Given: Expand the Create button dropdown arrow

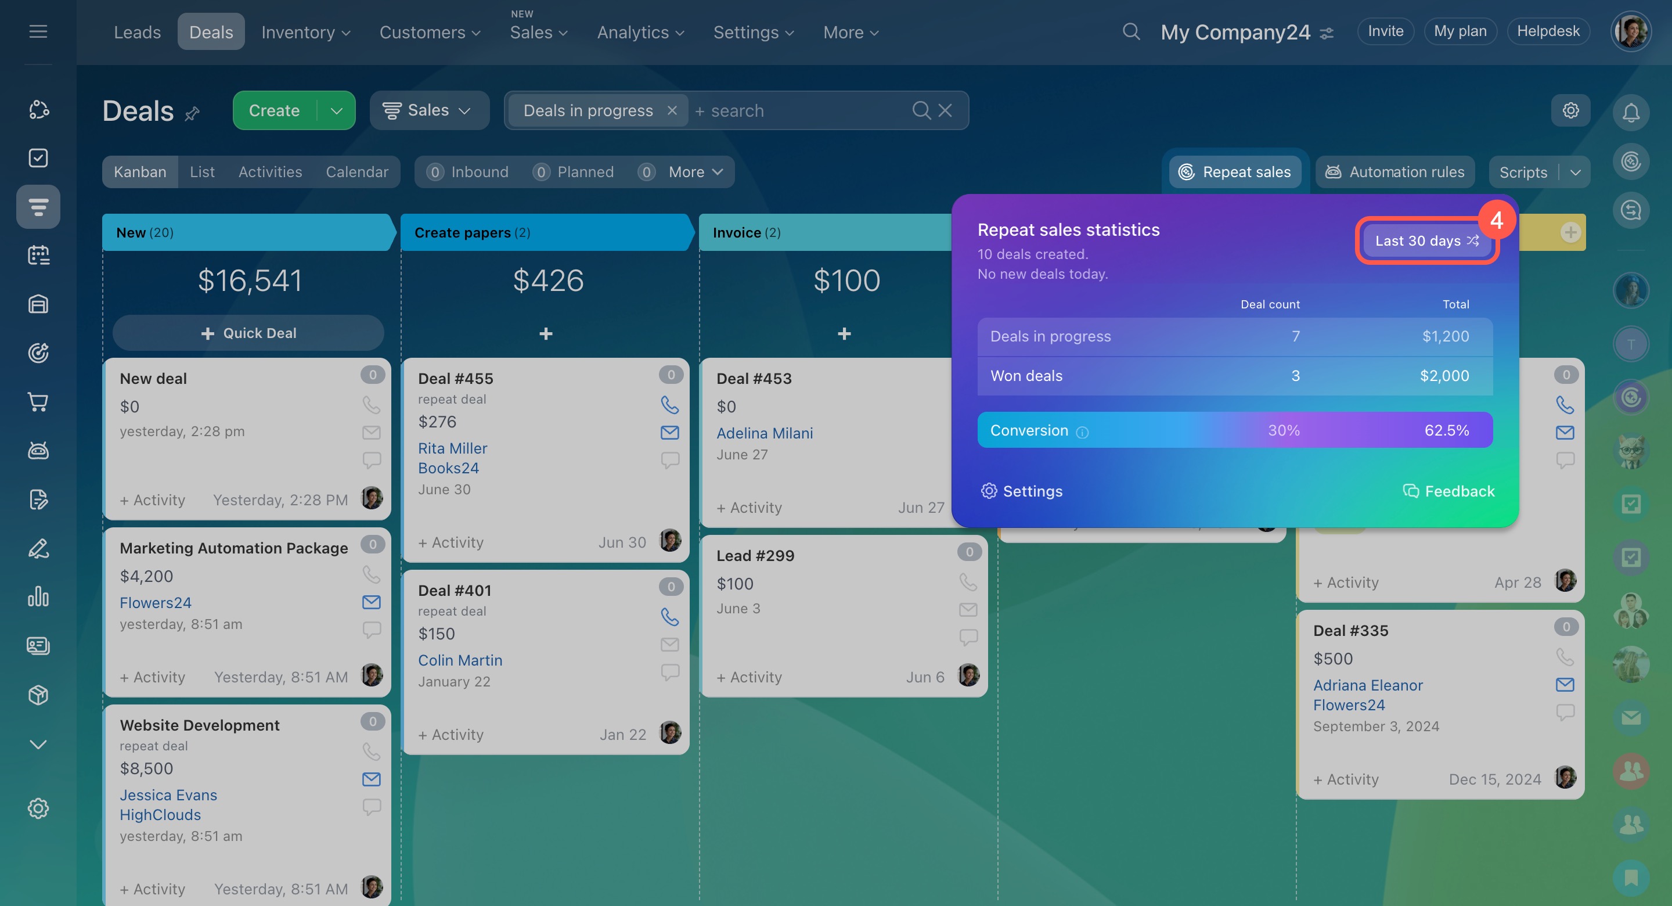Looking at the screenshot, I should coord(336,110).
